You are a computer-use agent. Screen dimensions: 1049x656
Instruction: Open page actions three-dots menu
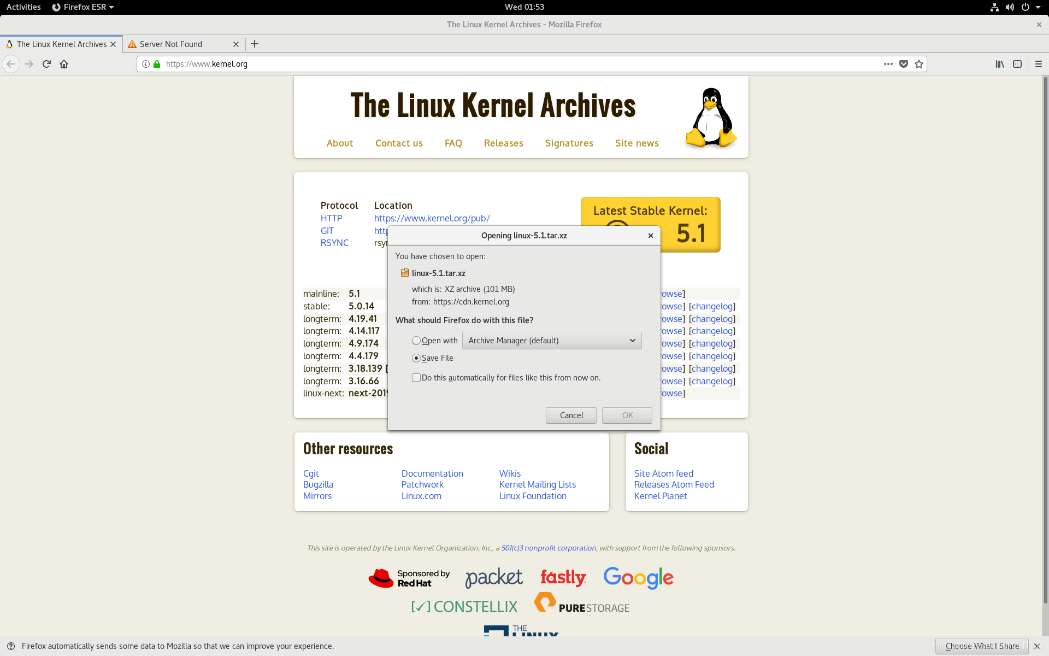[x=888, y=64]
